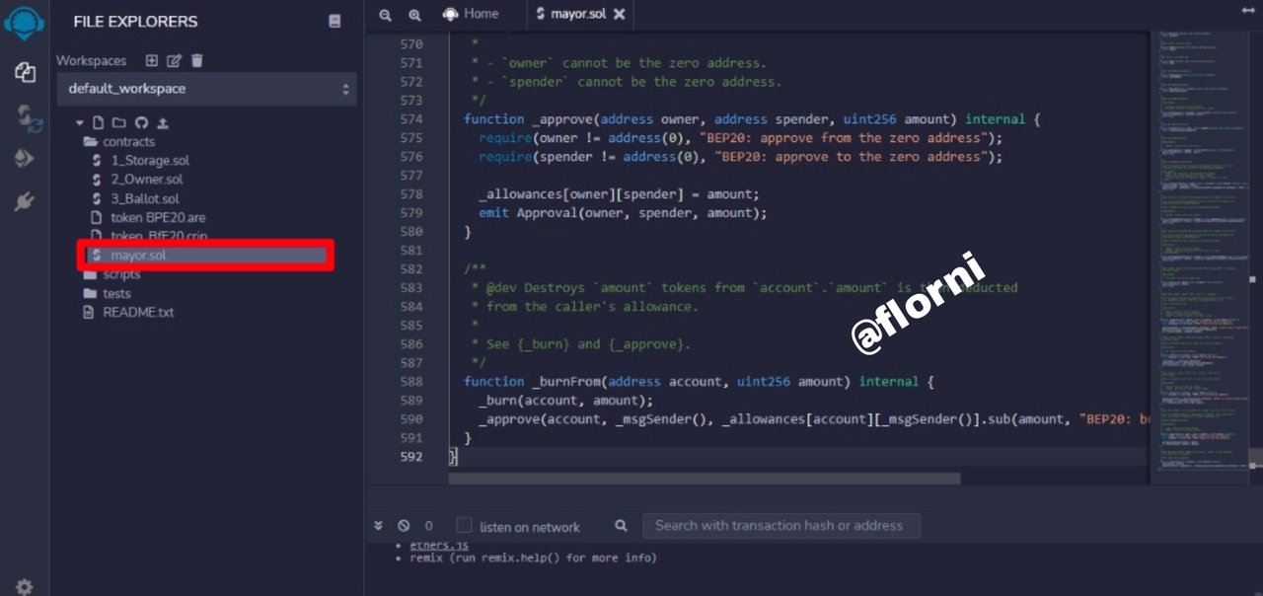This screenshot has width=1263, height=596.
Task: Open the Deploy and run transactions icon
Action: 25,158
